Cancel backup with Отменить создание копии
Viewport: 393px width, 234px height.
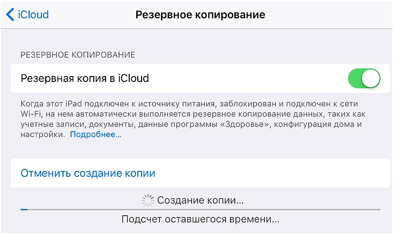pyautogui.click(x=88, y=173)
